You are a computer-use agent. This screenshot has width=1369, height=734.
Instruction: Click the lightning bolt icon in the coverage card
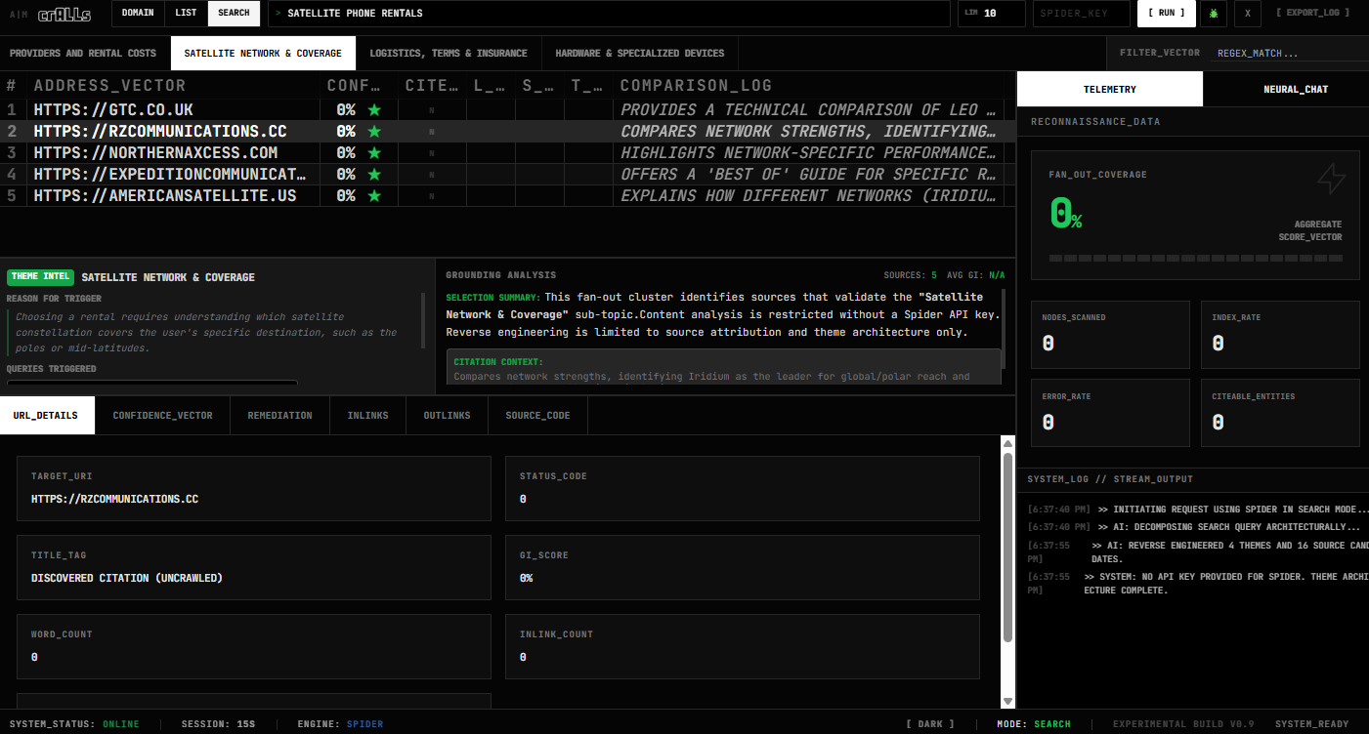click(x=1331, y=179)
